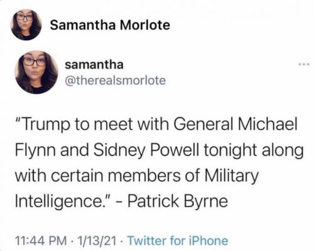Open the three-dot more options menu
Image resolution: width=314 pixels, height=251 pixels.
304,64
